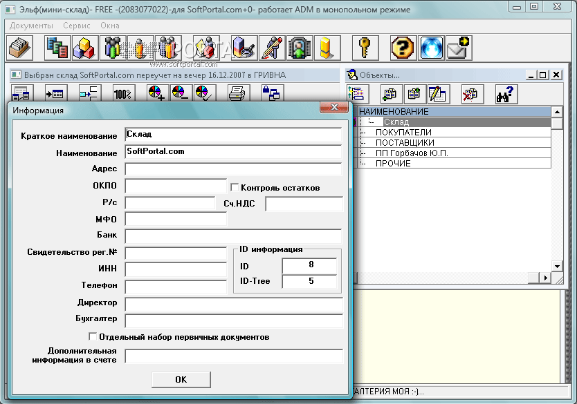The height and width of the screenshot is (404, 577).
Task: Click the color wheel with checkmark icon
Action: pos(205,93)
